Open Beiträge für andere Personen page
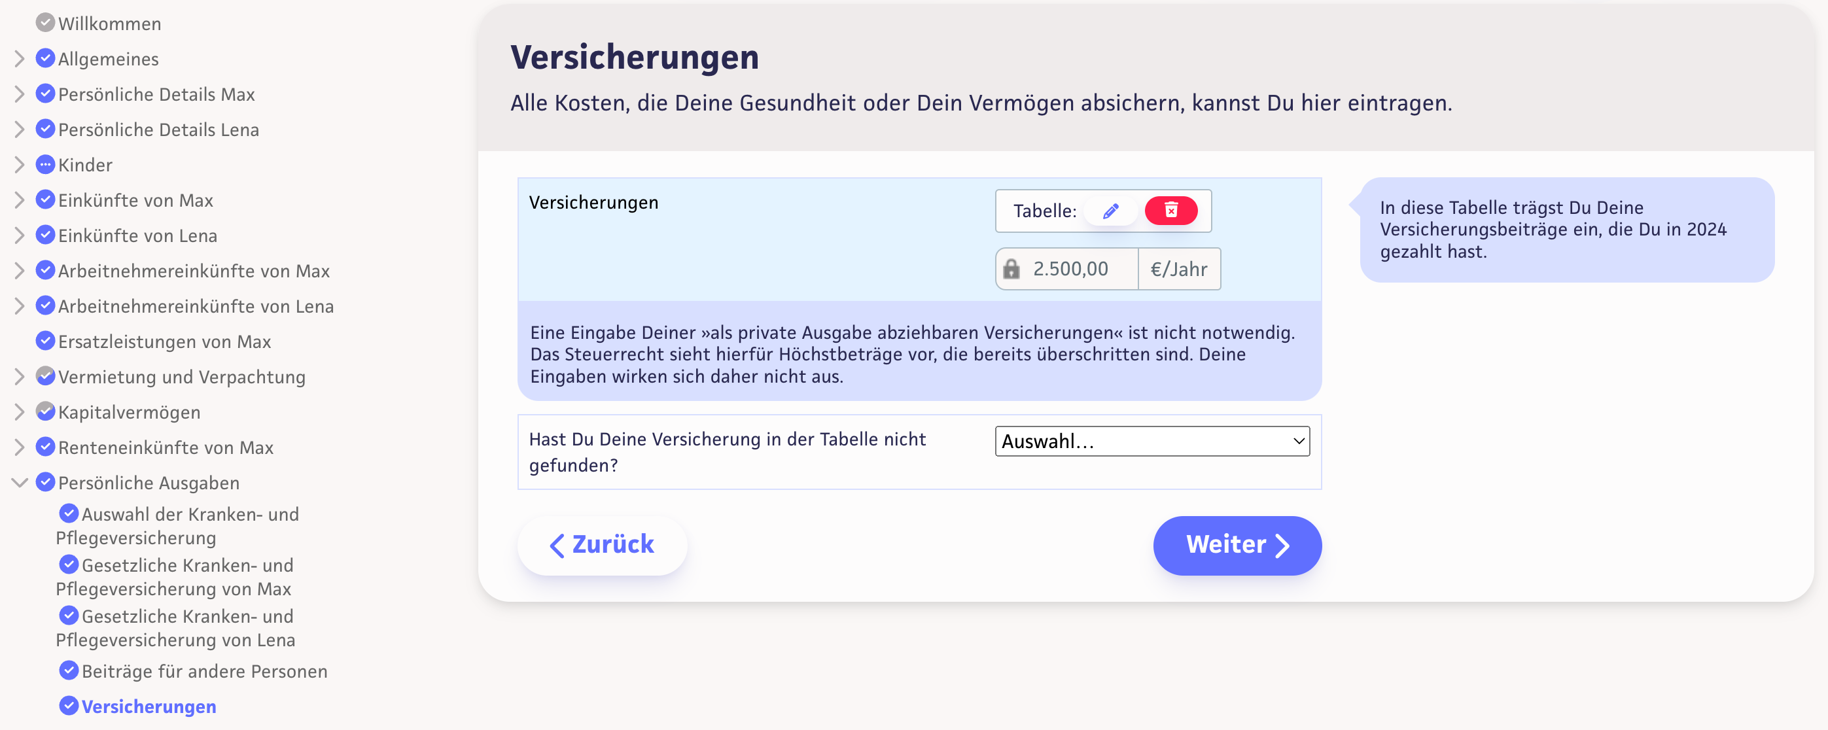Screen dimensions: 1828x730 204,671
